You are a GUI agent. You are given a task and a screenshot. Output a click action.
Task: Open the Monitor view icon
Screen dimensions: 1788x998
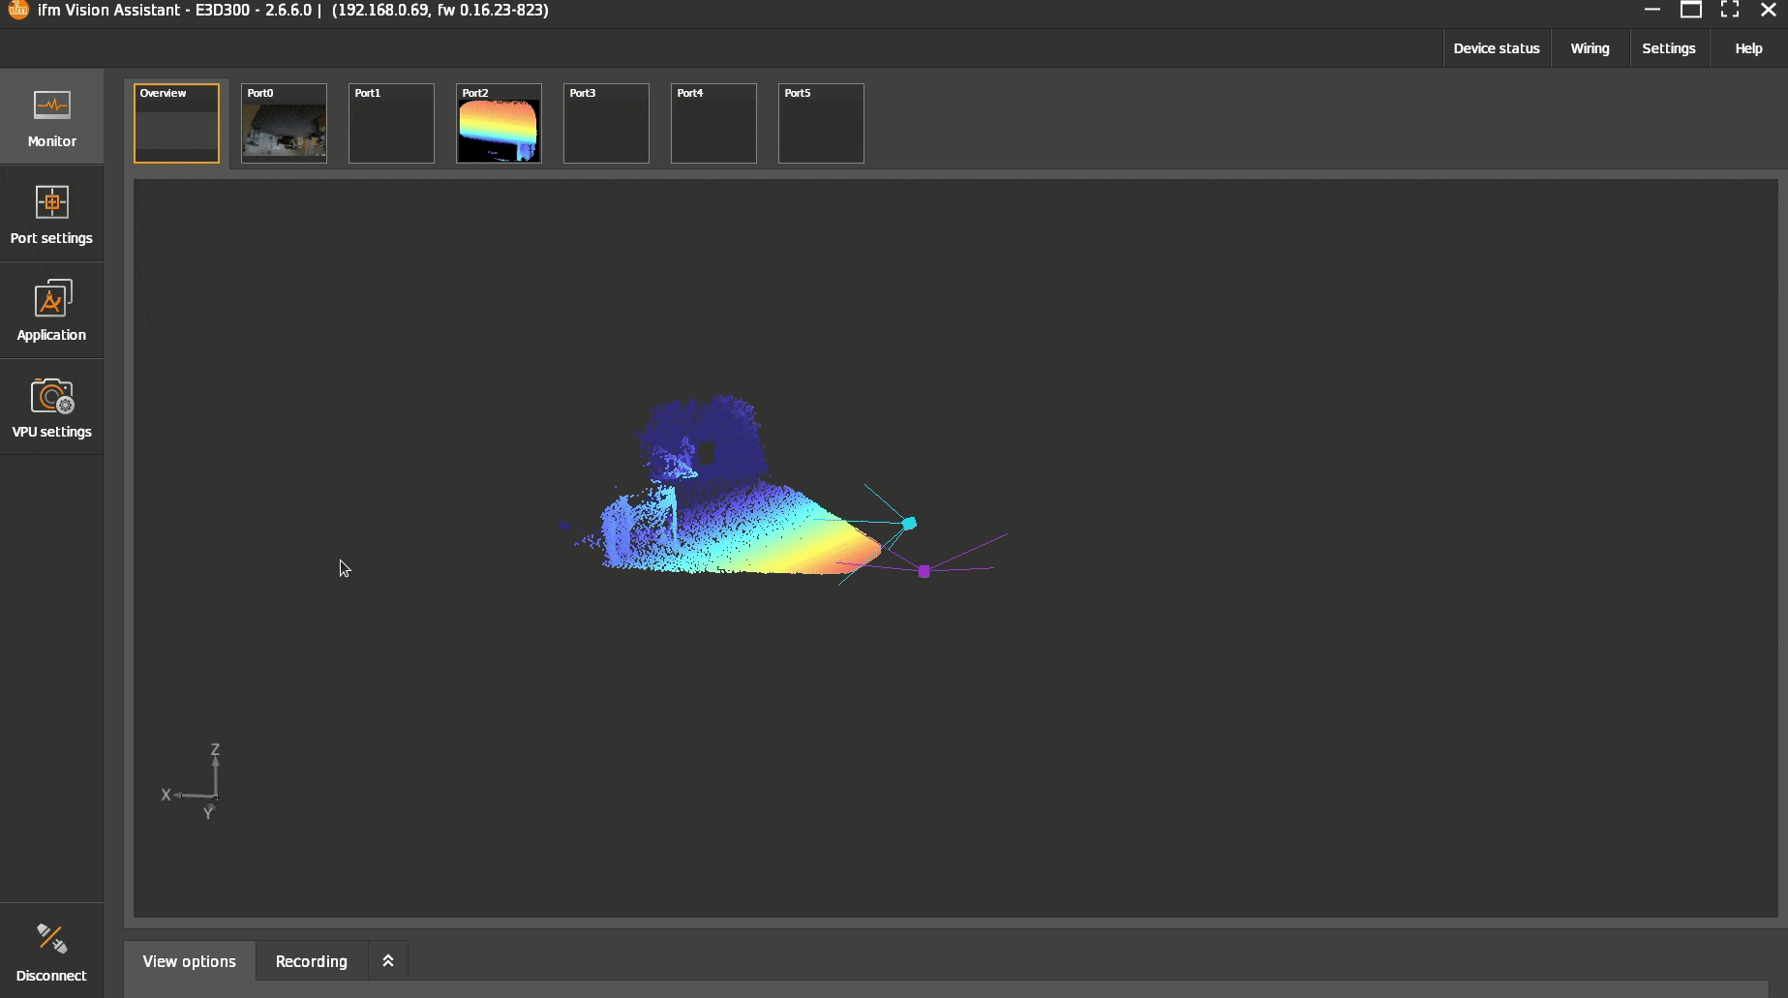click(51, 106)
